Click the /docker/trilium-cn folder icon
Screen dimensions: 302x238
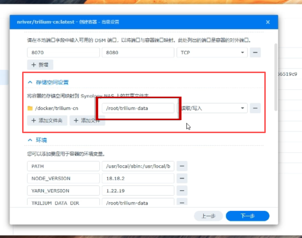(x=30, y=108)
